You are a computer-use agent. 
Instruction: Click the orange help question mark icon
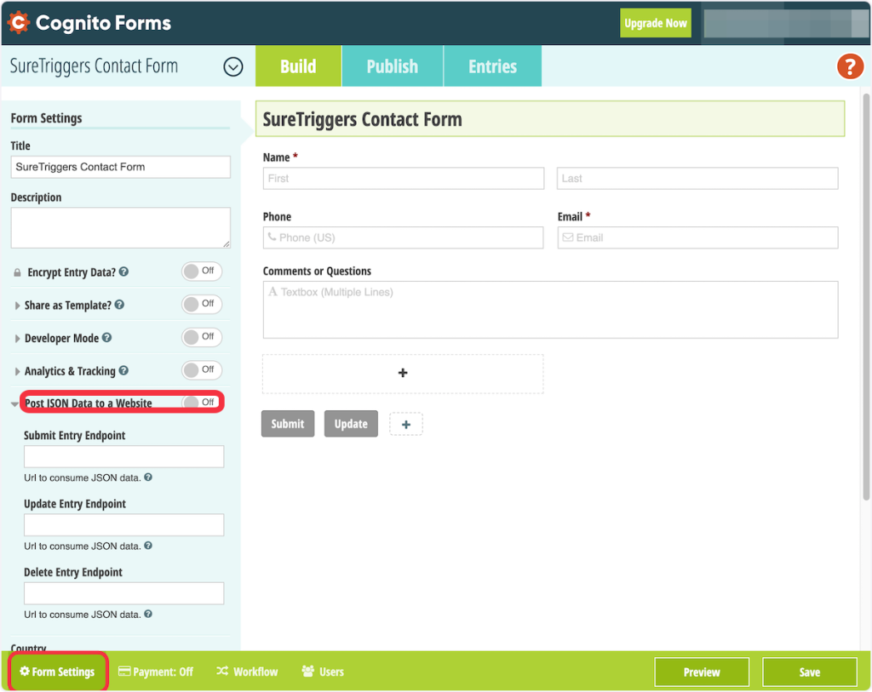click(x=850, y=66)
